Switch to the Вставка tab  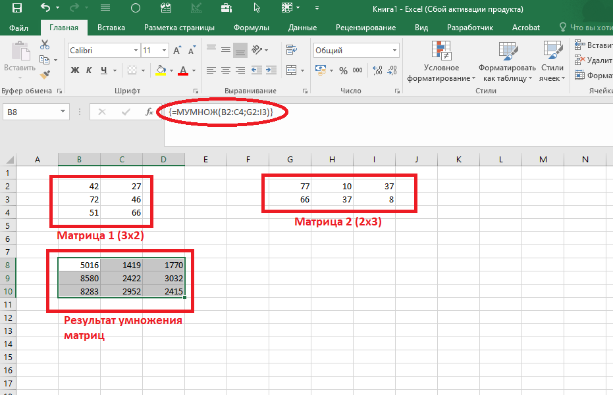pos(111,28)
